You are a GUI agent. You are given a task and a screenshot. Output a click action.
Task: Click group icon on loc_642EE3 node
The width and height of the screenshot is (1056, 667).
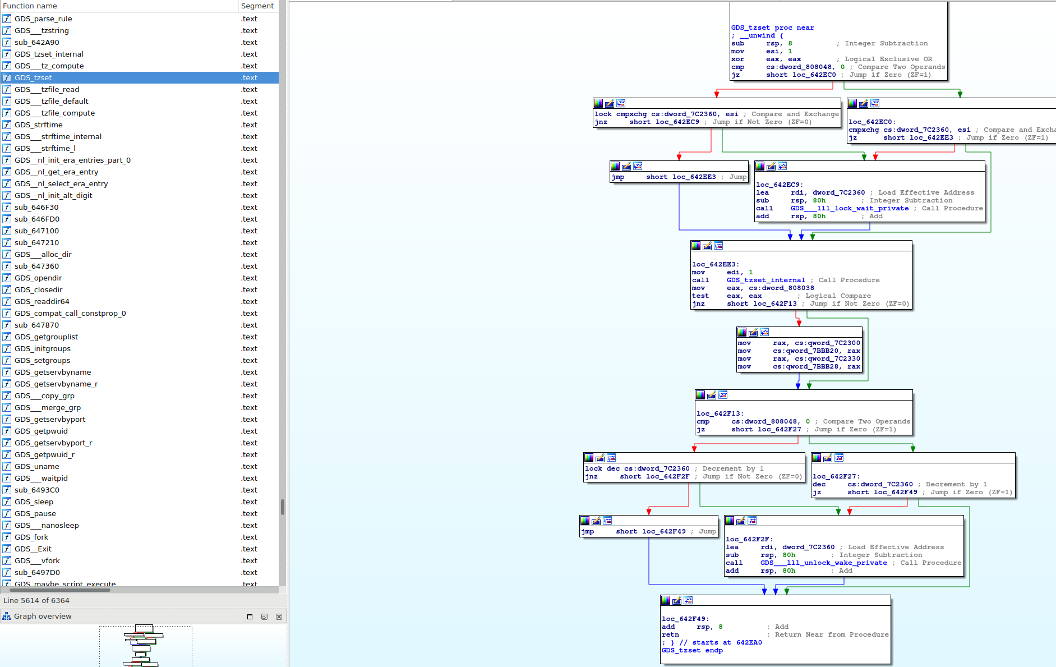(x=718, y=246)
